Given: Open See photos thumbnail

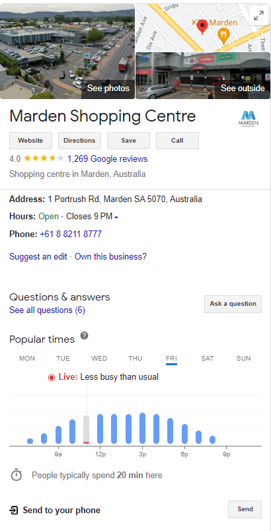Looking at the screenshot, I should (67, 52).
